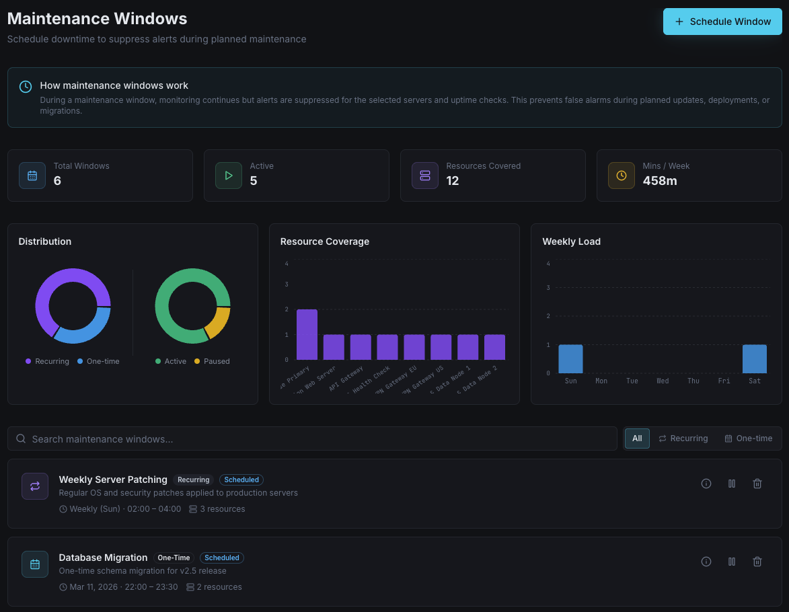Filter list by Recurring windows
Viewport: 789px width, 612px height.
point(683,438)
